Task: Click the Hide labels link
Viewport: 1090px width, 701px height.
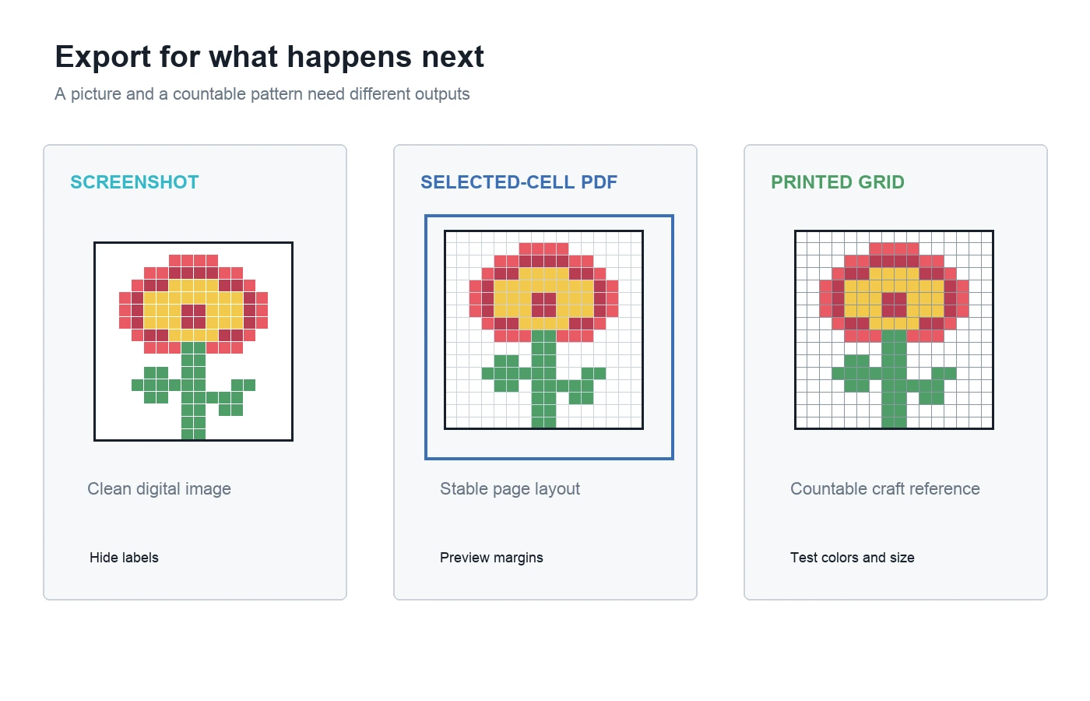Action: click(x=124, y=558)
